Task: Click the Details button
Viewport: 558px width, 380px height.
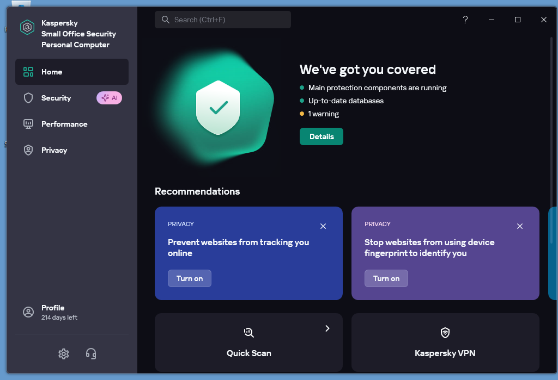Action: 322,136
